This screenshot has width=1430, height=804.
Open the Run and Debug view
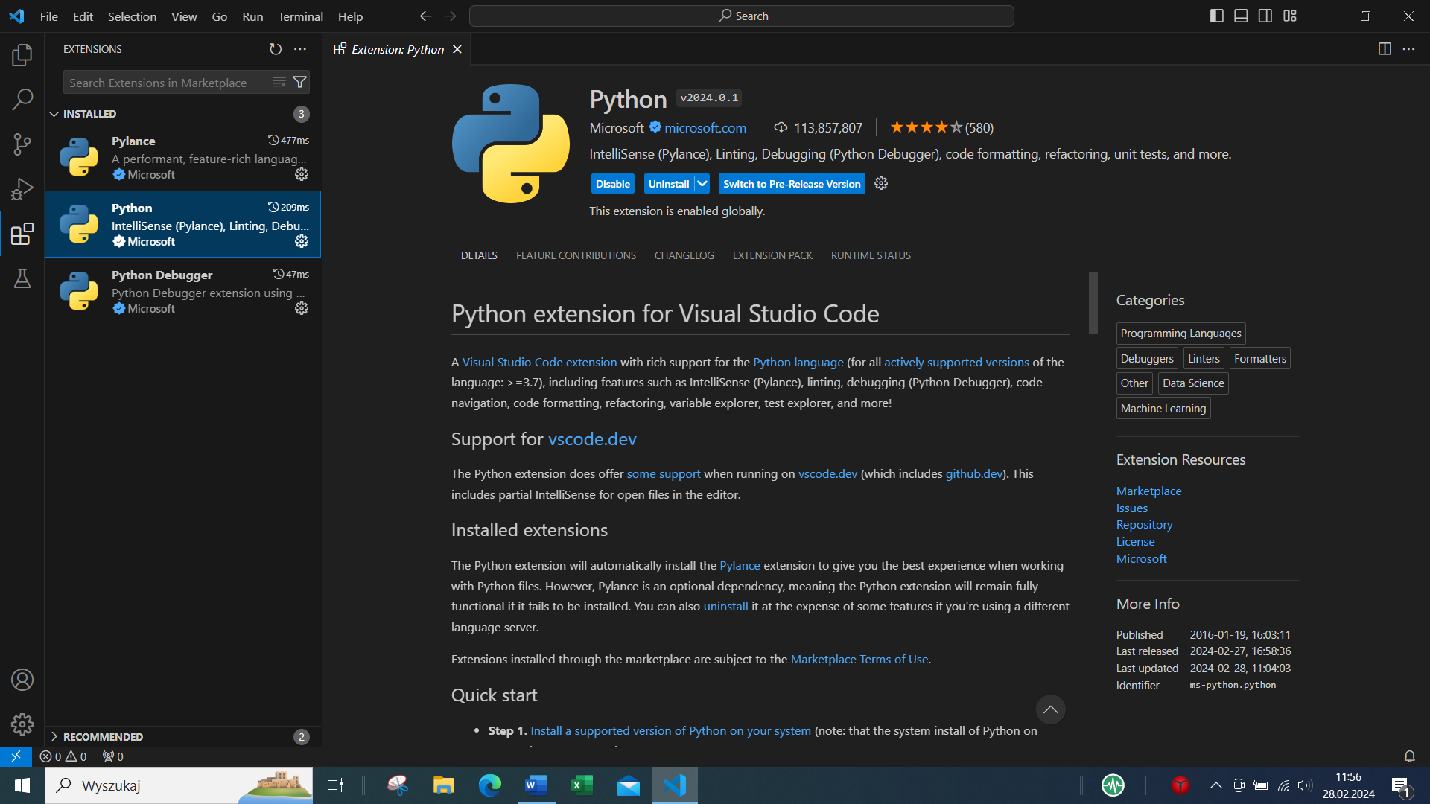click(22, 189)
